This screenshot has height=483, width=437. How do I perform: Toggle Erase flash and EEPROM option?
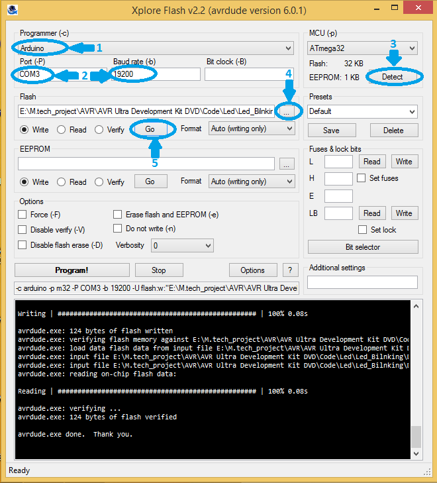[118, 215]
